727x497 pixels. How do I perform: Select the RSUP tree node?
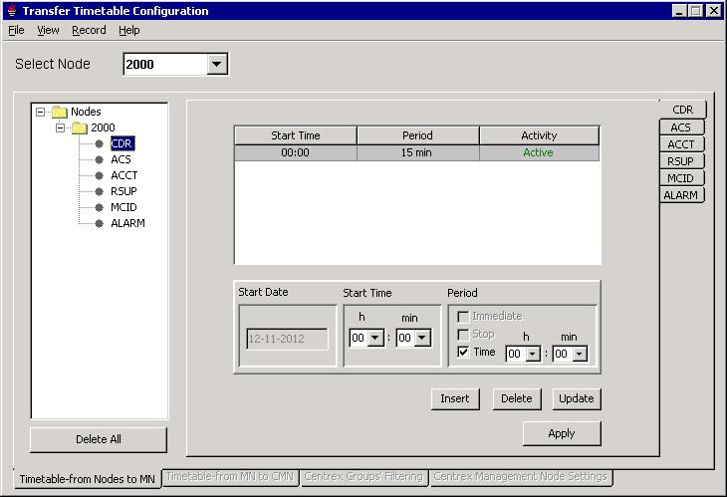pyautogui.click(x=123, y=191)
